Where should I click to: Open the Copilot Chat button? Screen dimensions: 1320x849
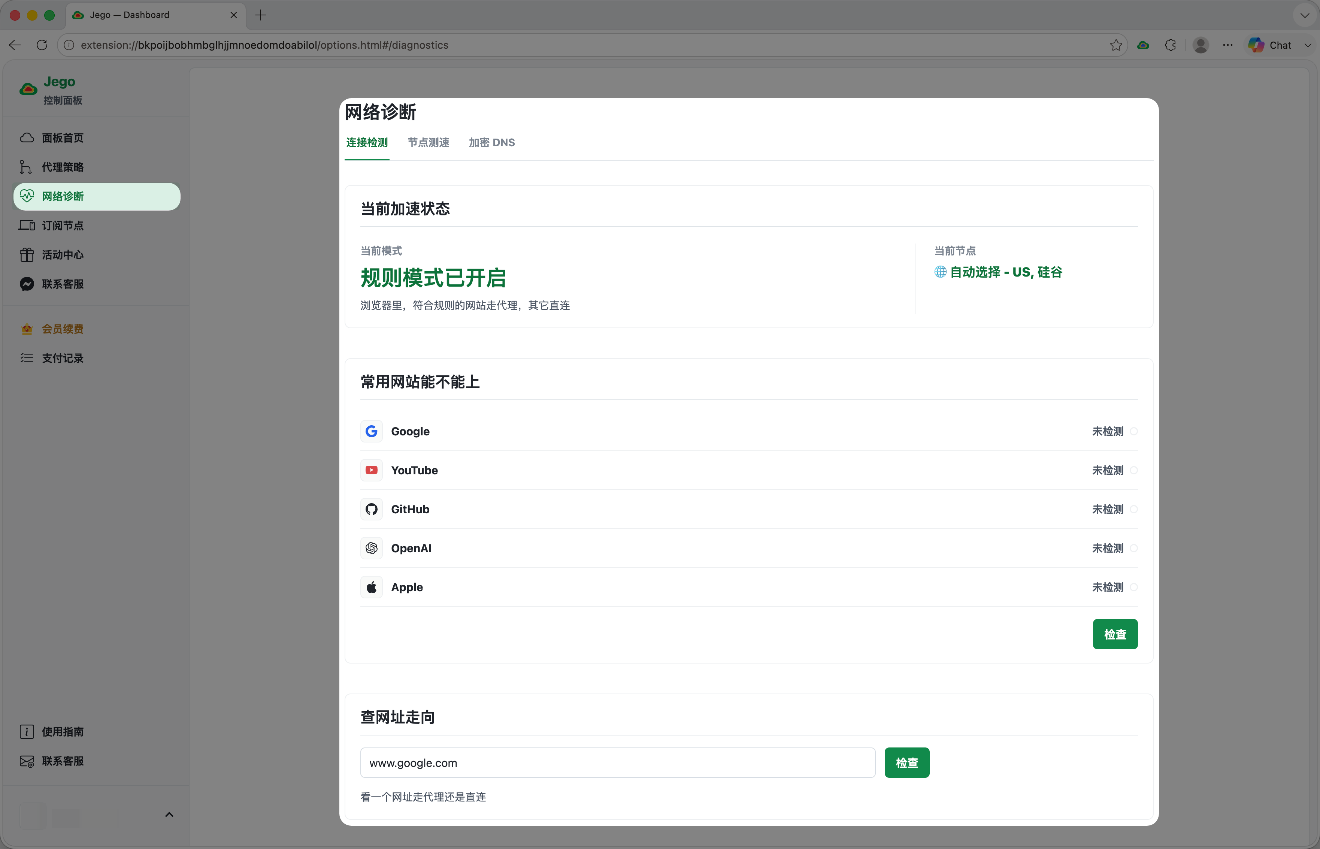pos(1270,45)
